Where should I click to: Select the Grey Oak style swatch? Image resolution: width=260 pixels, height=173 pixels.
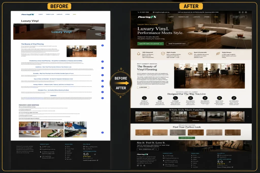coord(177,132)
